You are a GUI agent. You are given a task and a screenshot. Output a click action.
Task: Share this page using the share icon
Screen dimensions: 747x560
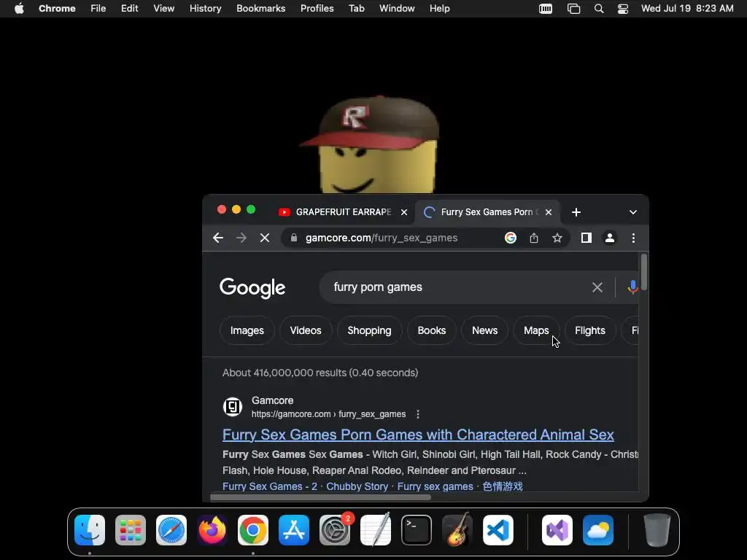point(534,238)
